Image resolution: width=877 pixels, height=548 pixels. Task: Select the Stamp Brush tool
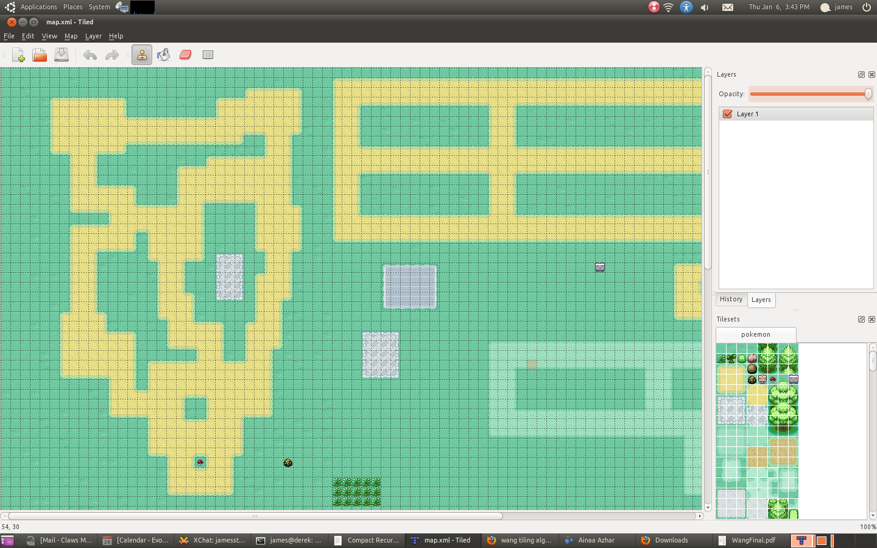pos(142,55)
